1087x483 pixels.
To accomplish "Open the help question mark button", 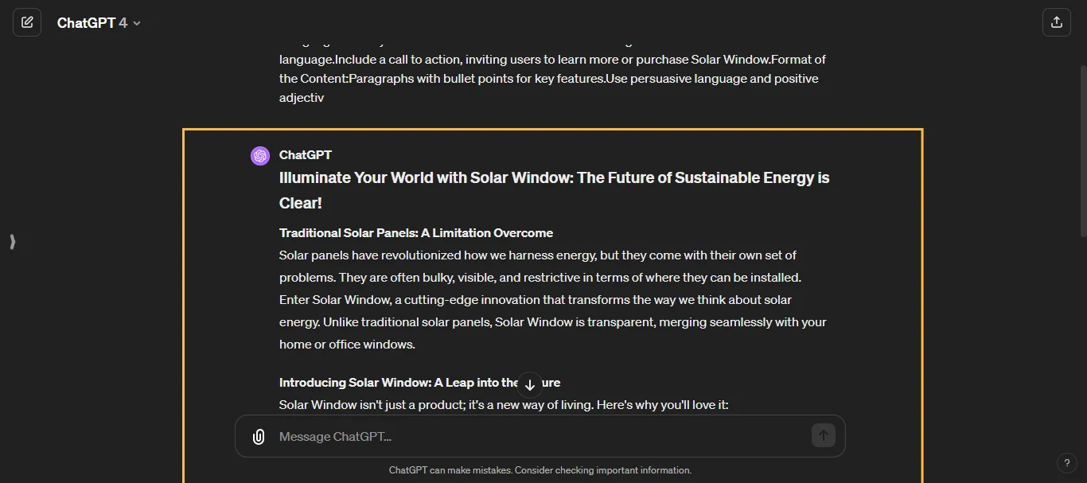I will (x=1066, y=462).
